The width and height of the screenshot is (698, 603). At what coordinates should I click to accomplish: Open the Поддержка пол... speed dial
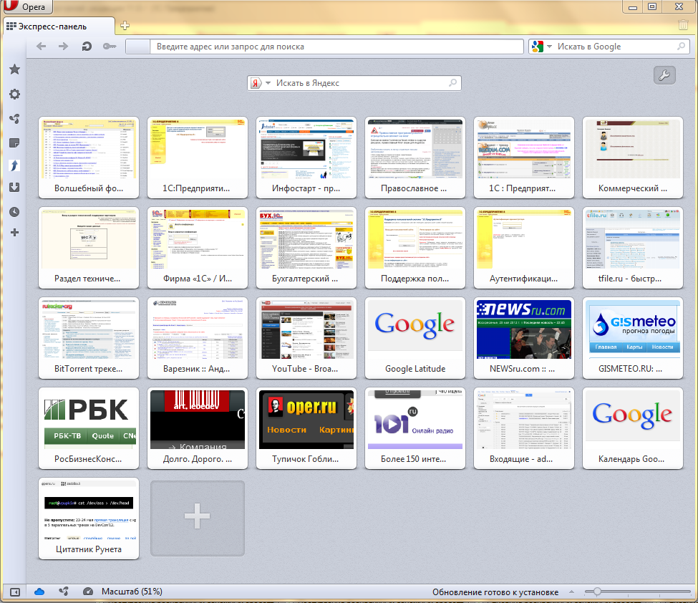[x=415, y=248]
